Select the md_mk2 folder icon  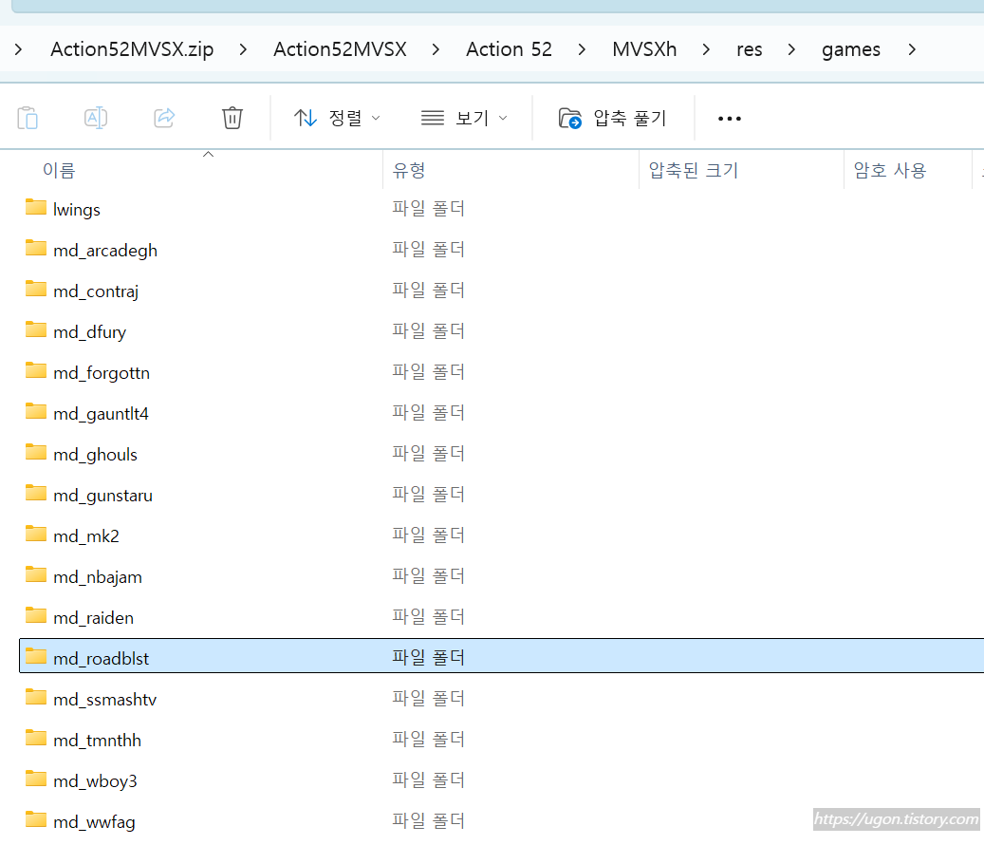click(36, 534)
